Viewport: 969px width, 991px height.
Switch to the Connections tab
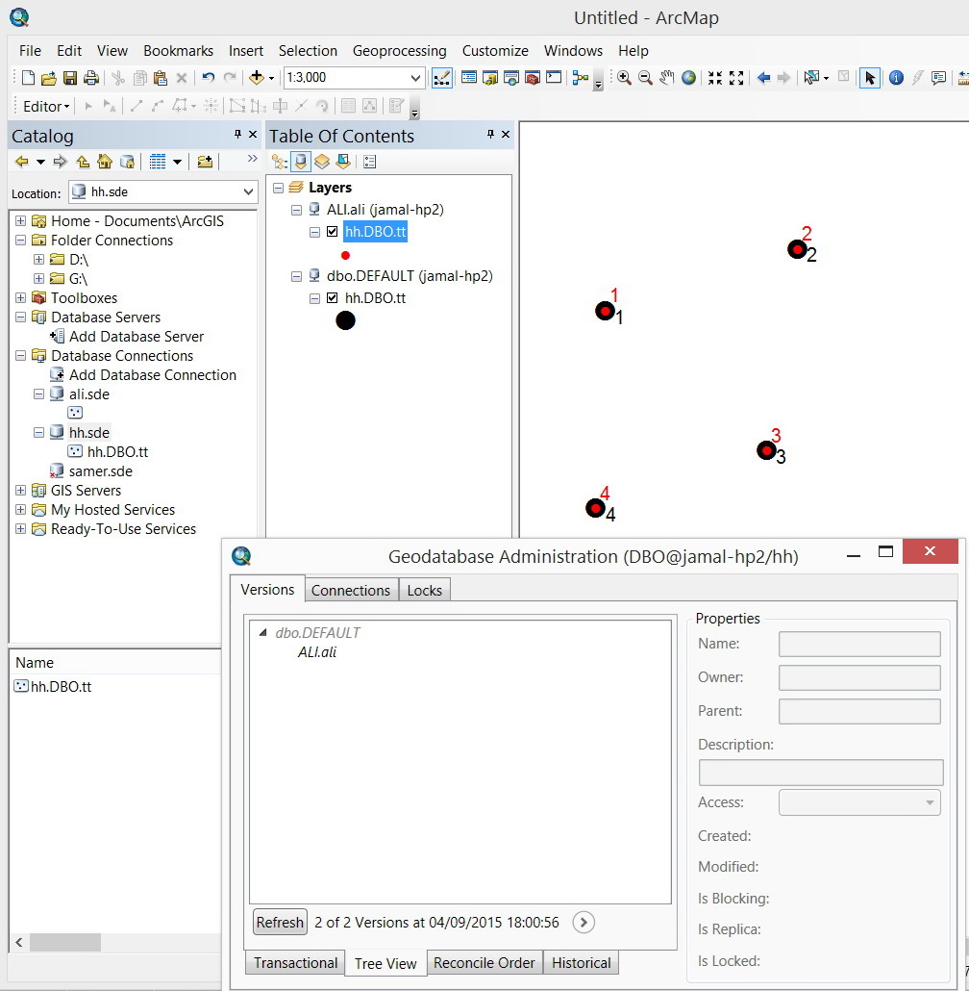point(350,591)
